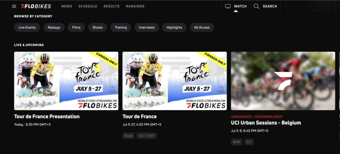Open the Results section
This screenshot has height=154, width=340.
(112, 6)
